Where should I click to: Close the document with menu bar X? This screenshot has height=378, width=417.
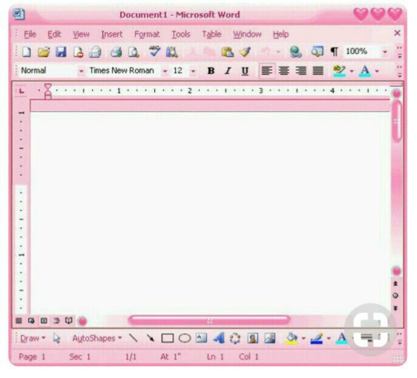click(x=397, y=33)
